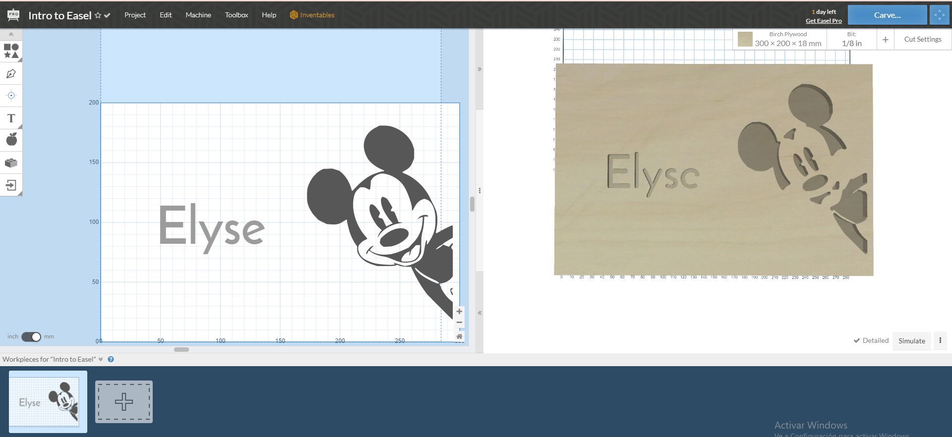Viewport: 952px width, 437px height.
Task: Zoom out on the design canvas
Action: [459, 323]
